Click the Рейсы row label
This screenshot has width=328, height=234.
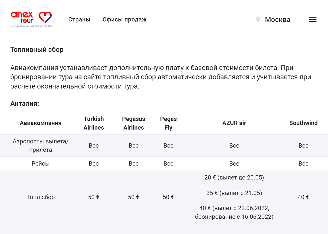(x=40, y=164)
